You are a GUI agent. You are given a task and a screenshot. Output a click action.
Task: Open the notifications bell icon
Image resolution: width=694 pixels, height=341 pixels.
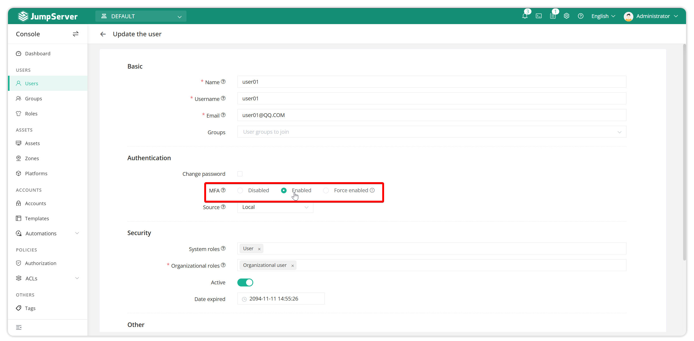[524, 16]
